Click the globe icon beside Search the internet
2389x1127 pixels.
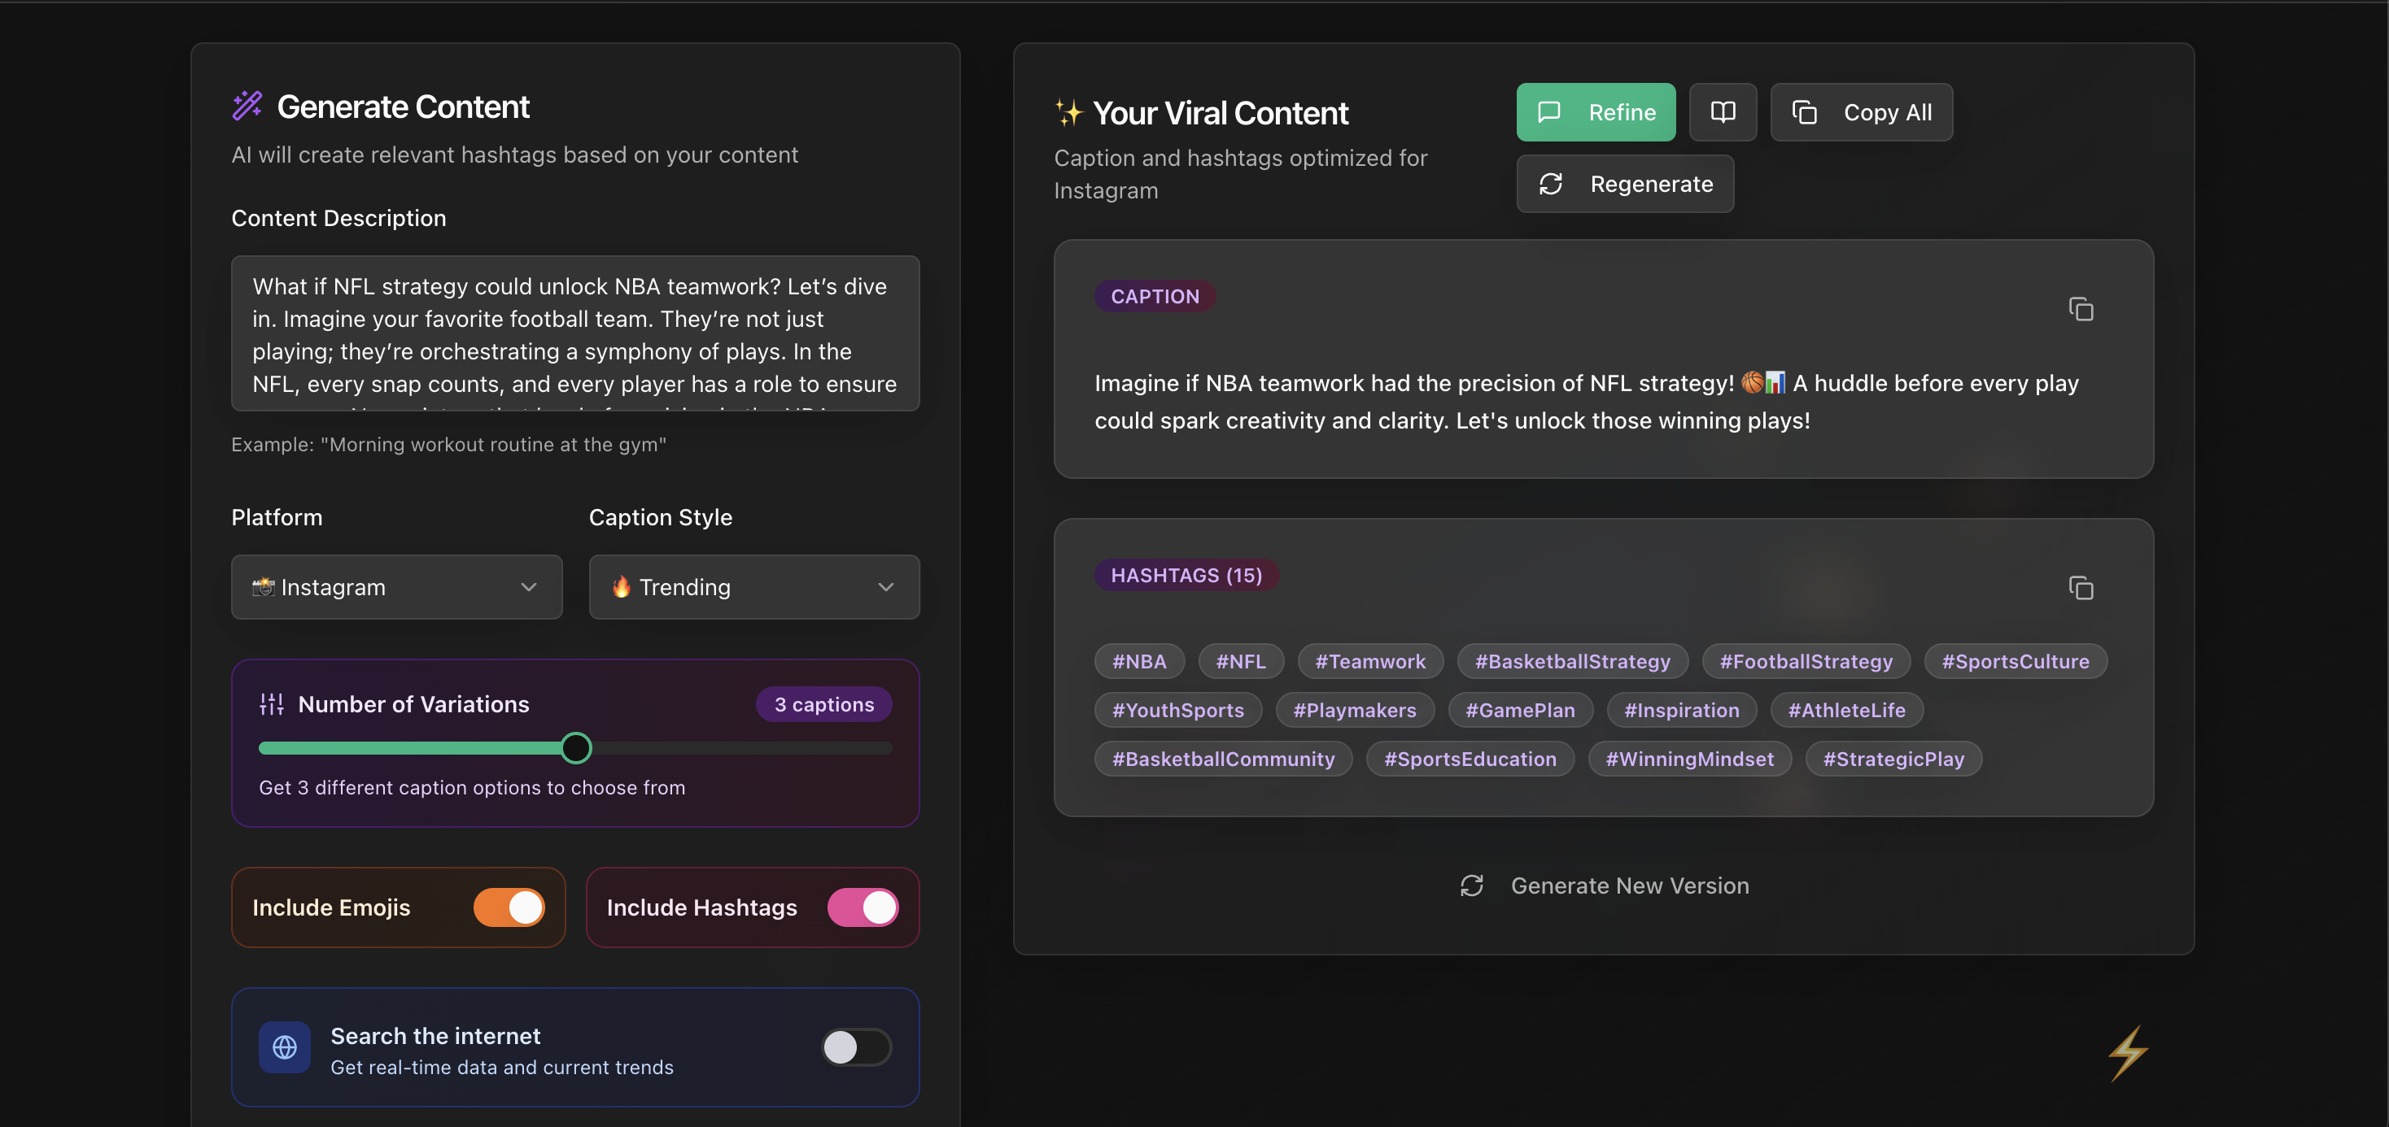(285, 1047)
